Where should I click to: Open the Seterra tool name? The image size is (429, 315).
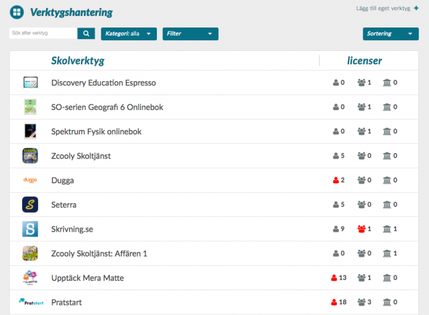pyautogui.click(x=64, y=205)
